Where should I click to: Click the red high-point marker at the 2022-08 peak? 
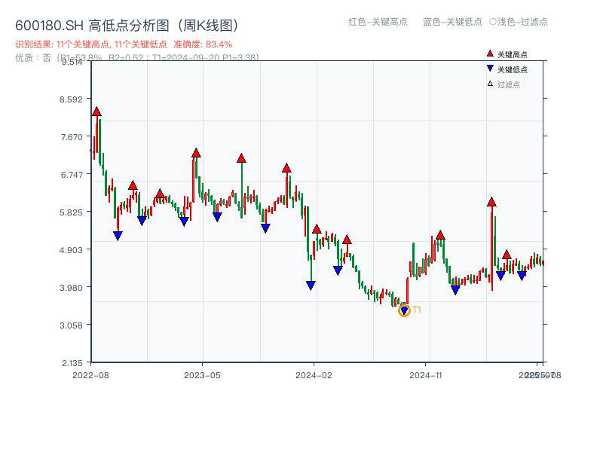[x=96, y=111]
